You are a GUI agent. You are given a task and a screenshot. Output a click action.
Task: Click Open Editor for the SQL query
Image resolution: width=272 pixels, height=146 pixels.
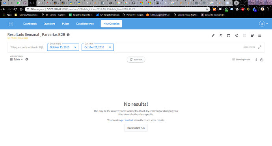tap(249, 47)
